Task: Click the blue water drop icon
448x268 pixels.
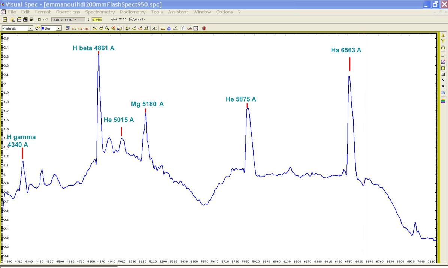Action: (169, 28)
